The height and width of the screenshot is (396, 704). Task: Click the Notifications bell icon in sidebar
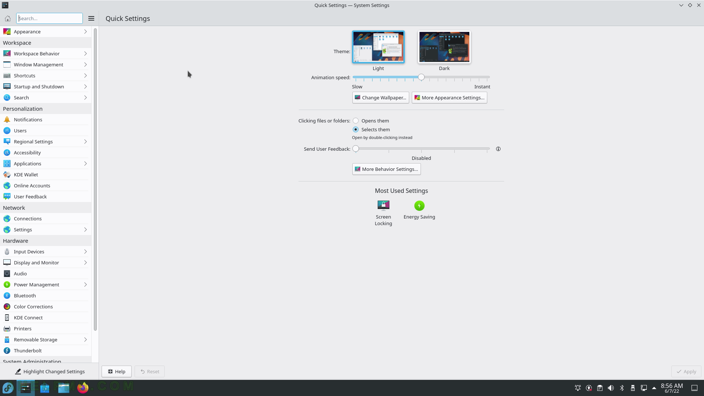(x=7, y=120)
